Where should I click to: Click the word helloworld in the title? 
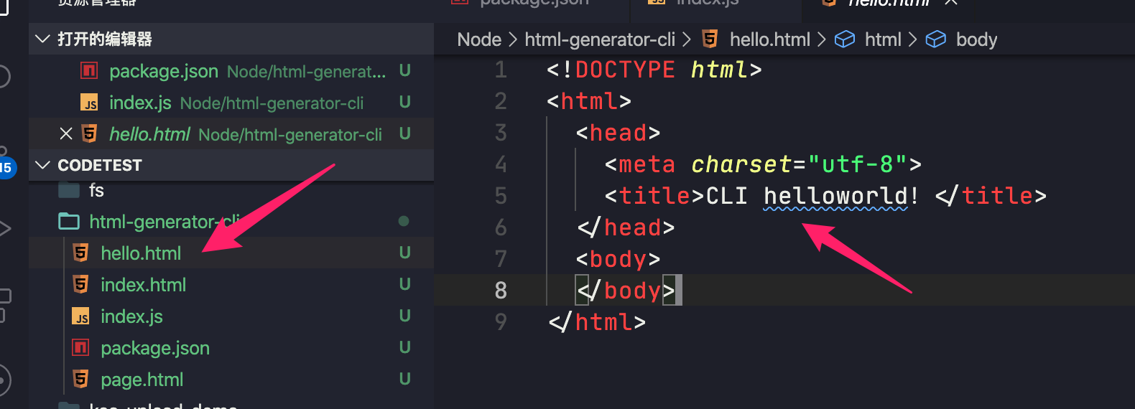[x=835, y=196]
